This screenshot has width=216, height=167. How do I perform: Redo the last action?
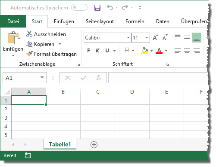tap(125, 7)
